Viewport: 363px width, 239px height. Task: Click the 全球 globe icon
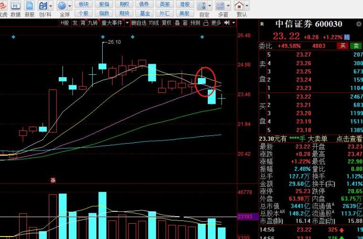click(62, 6)
